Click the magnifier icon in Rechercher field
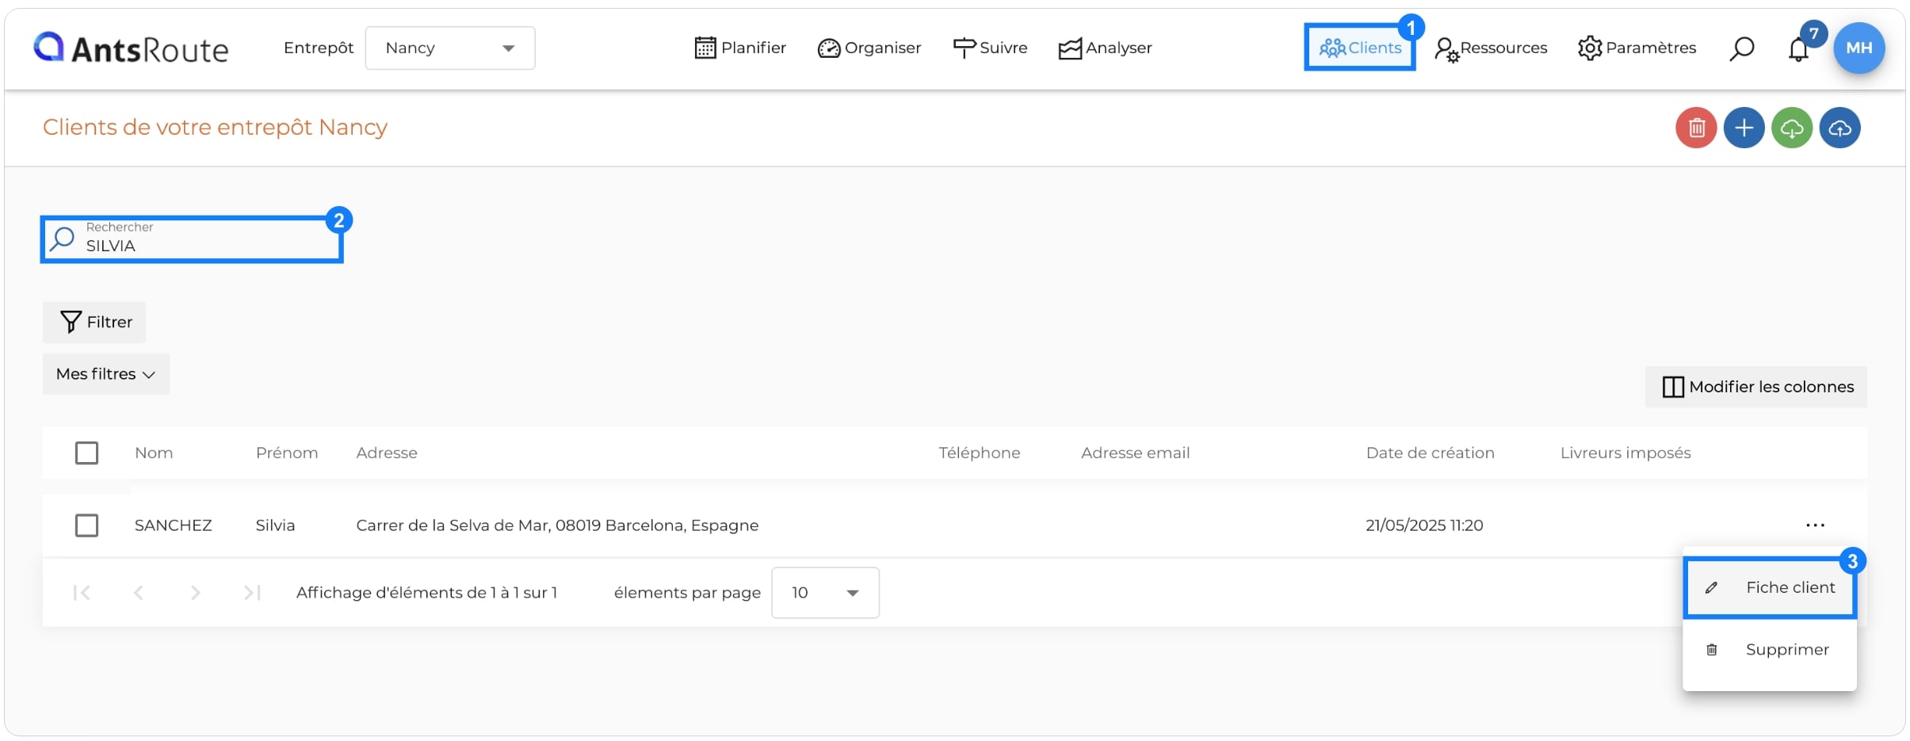This screenshot has width=1910, height=741. point(62,239)
